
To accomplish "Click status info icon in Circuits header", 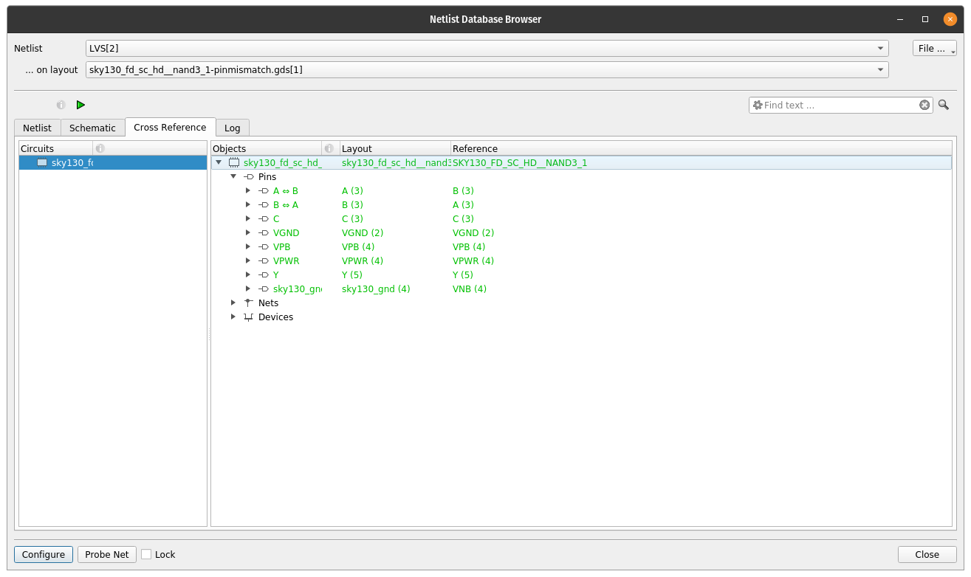I will 100,148.
